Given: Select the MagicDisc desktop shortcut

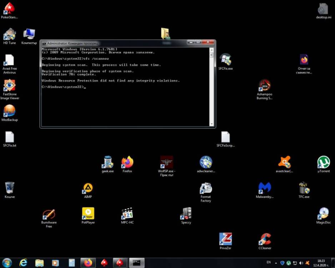Looking at the screenshot, I should [x=324, y=215].
